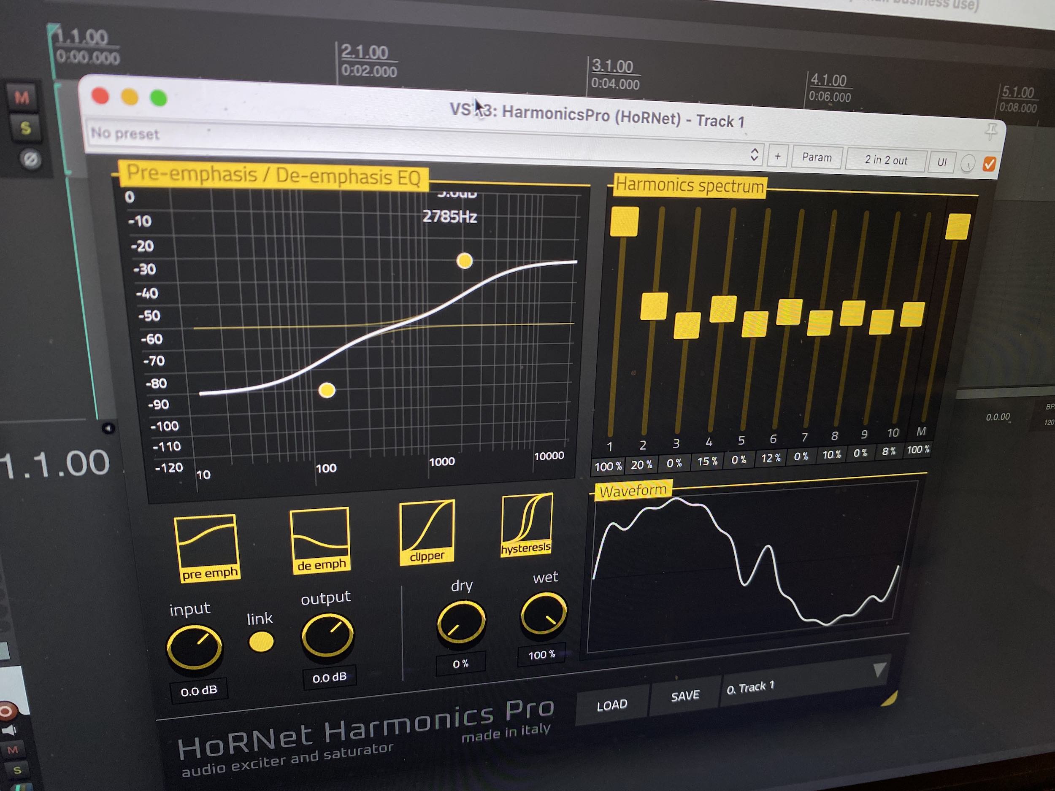Click the pin window icon
The height and width of the screenshot is (791, 1055).
click(992, 131)
